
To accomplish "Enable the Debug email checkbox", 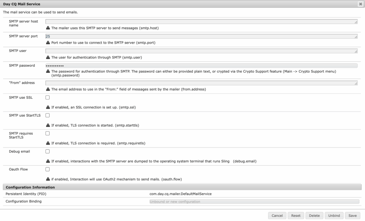I will coord(48,151).
